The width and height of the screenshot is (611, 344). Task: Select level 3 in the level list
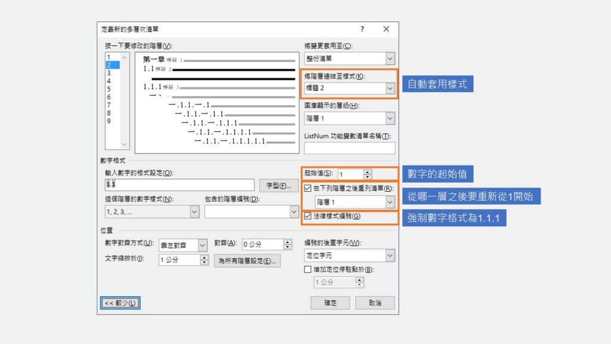[x=112, y=73]
